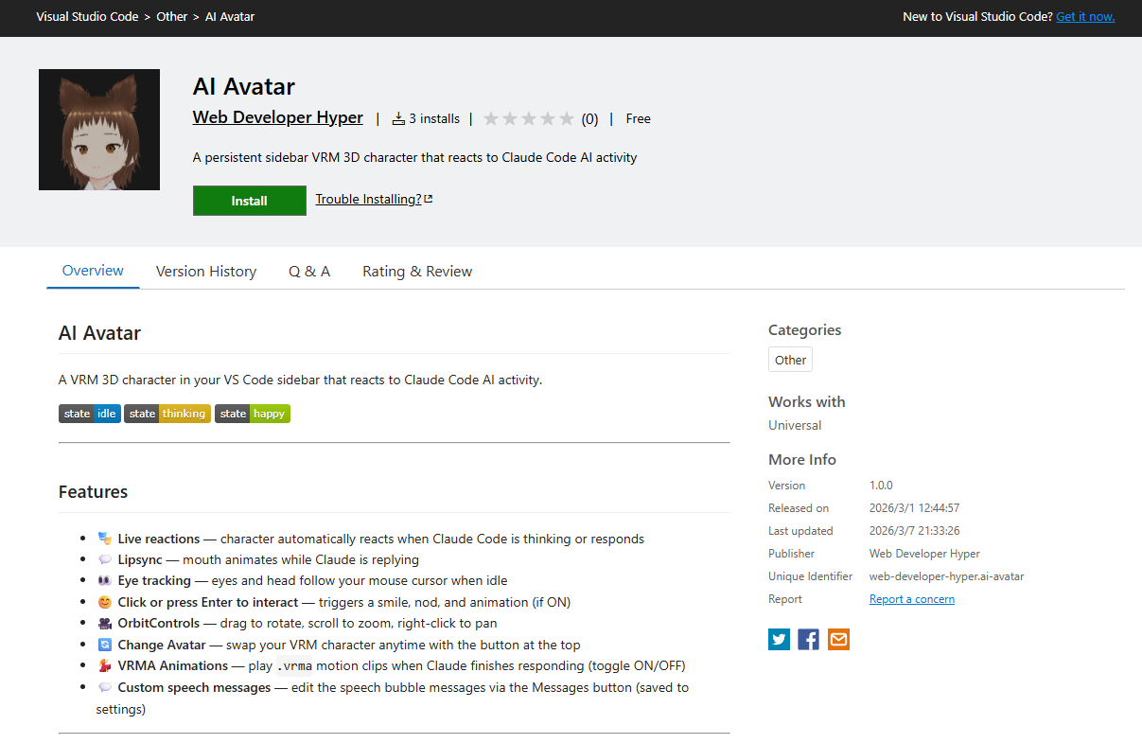
Task: Click the state thinking badge
Action: 167,414
